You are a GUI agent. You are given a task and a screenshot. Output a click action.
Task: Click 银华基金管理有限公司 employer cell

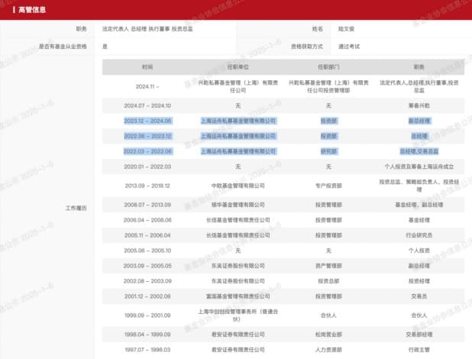pos(238,205)
